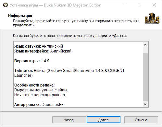Click the Вырезаны ненужные файлы line
162x127 pixels.
(41, 90)
